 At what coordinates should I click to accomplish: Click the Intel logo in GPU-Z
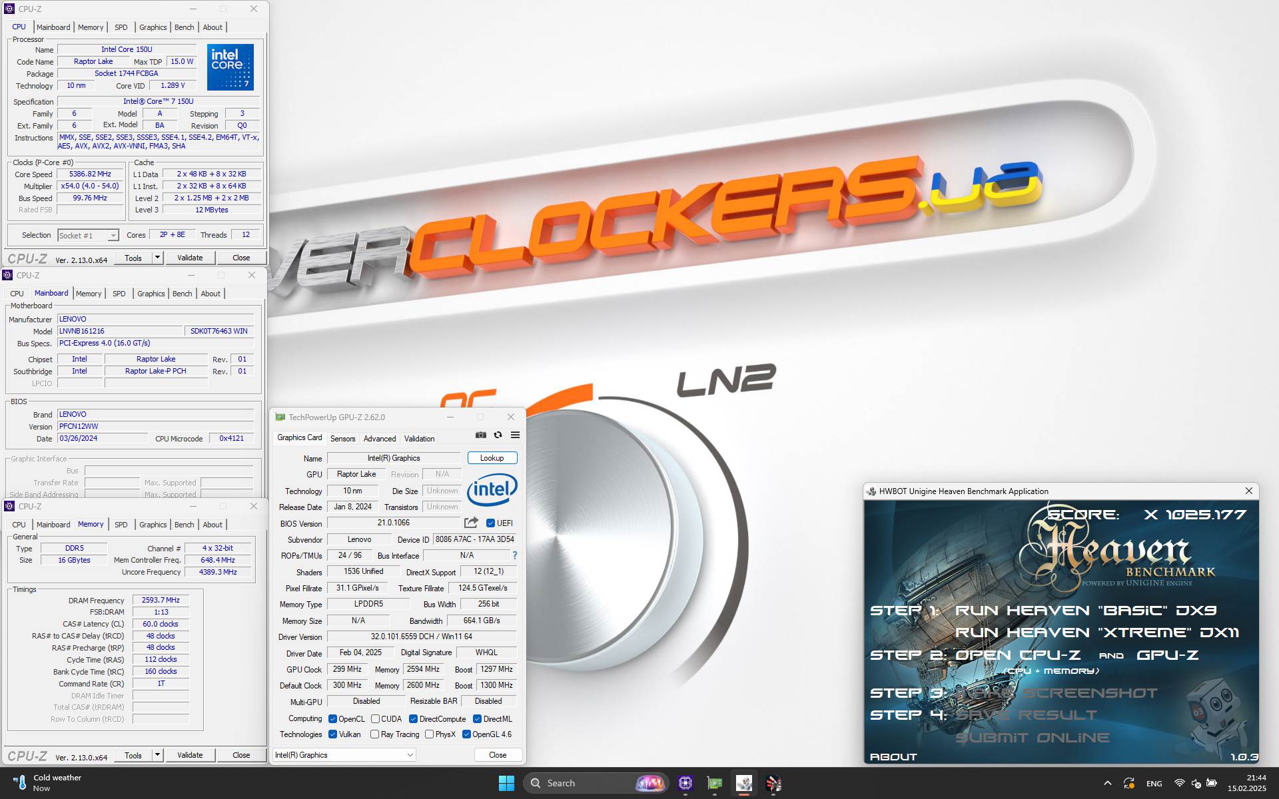coord(492,490)
